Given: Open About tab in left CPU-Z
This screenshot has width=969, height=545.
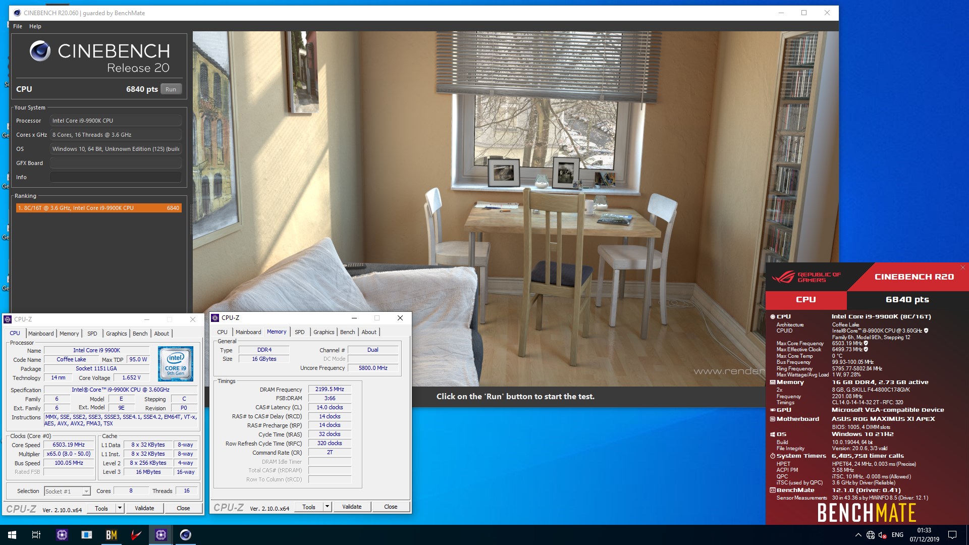Looking at the screenshot, I should (161, 334).
